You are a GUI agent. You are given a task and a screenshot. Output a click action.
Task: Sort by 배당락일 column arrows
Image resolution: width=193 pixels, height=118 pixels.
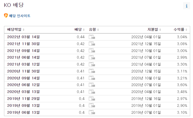click(x=23, y=29)
